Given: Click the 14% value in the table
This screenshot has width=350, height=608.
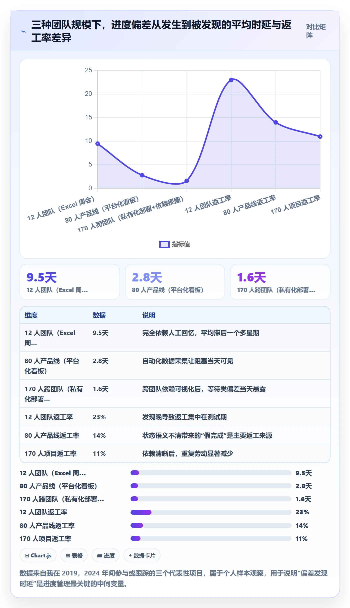Looking at the screenshot, I should point(99,435).
